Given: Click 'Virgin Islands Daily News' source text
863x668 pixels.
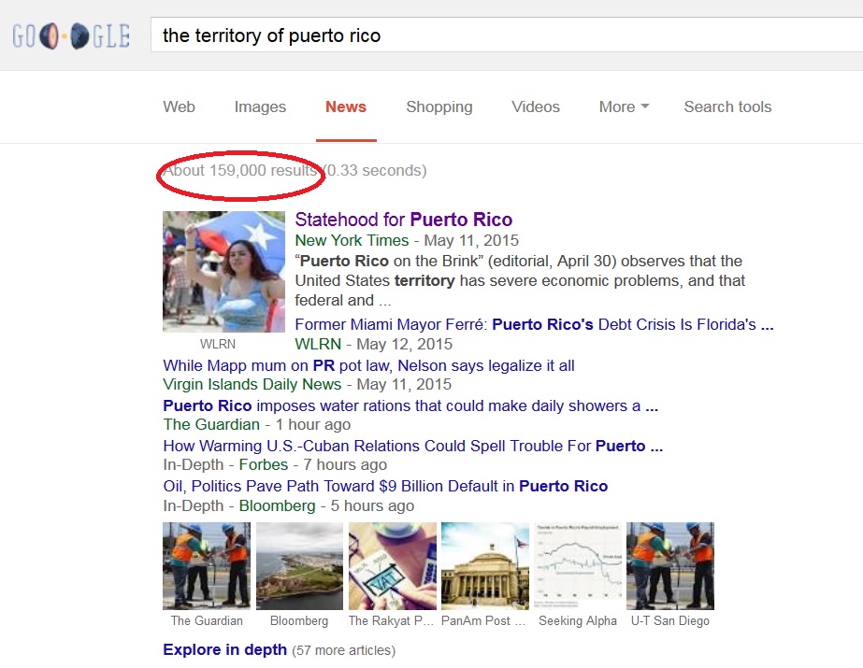Looking at the screenshot, I should (252, 384).
